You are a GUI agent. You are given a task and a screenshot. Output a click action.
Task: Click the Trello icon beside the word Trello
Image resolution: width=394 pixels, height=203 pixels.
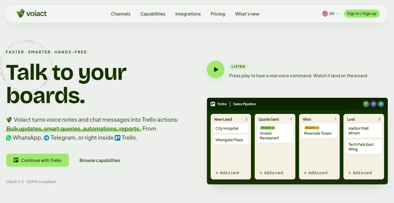coord(118,138)
